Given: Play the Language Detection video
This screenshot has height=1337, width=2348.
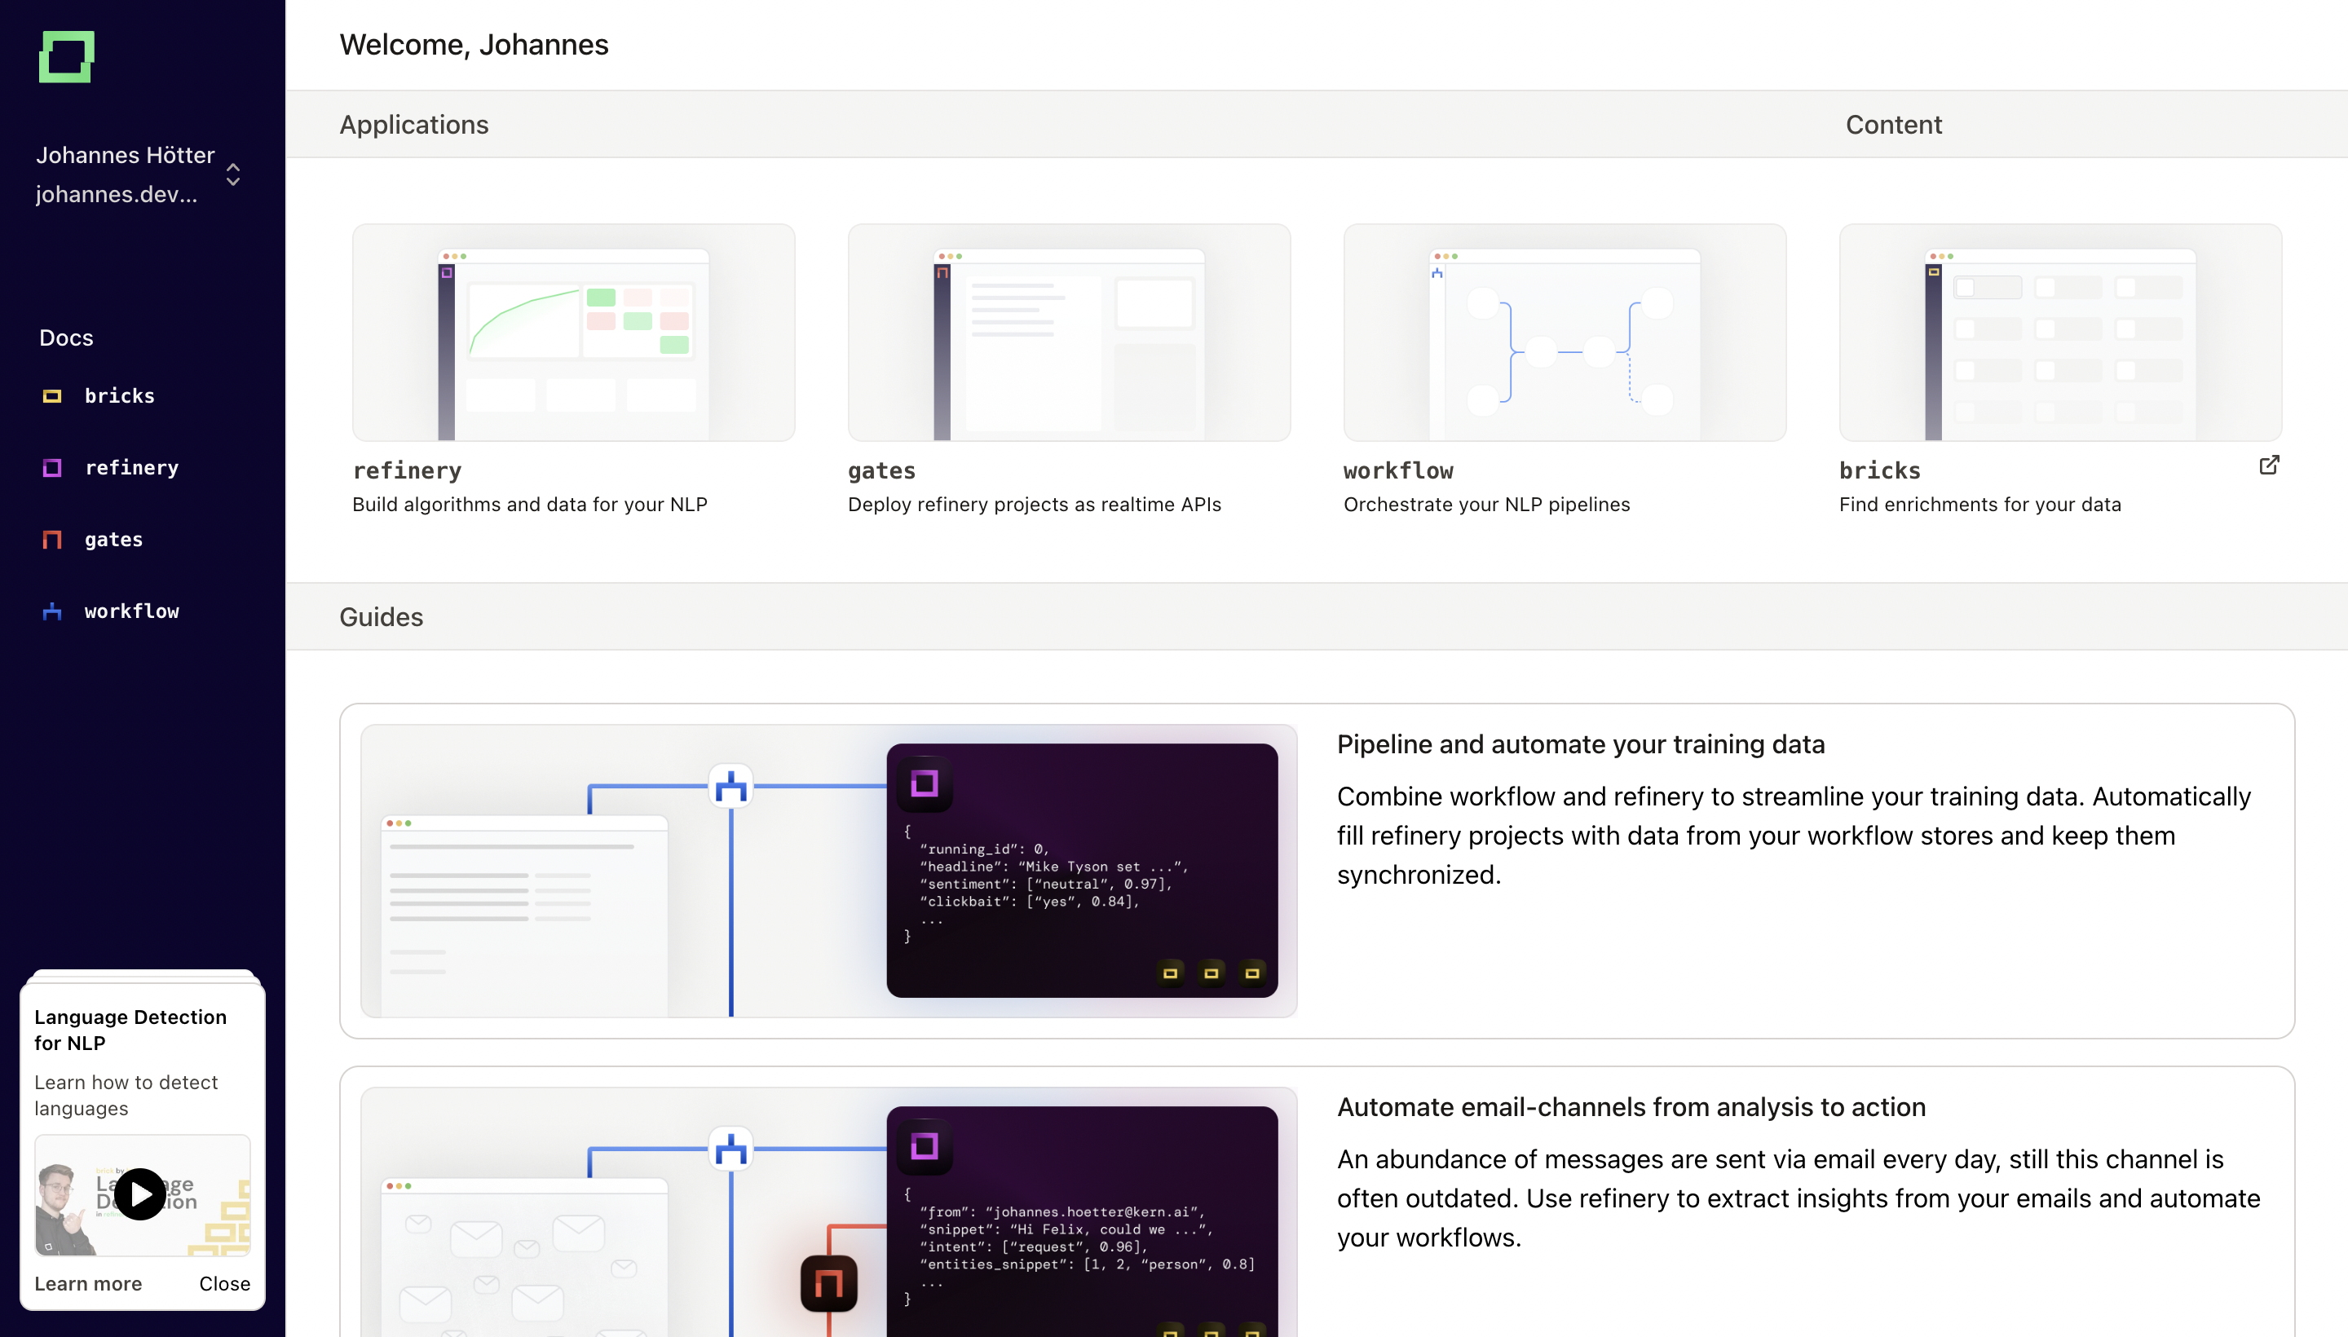Looking at the screenshot, I should 140,1194.
